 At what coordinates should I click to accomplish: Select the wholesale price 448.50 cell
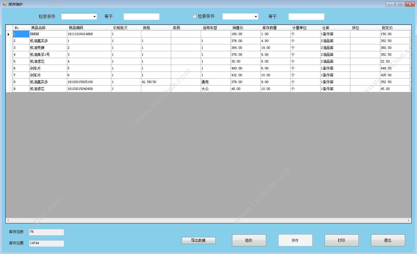395,68
